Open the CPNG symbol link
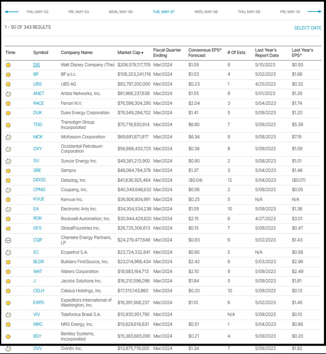 39,190
